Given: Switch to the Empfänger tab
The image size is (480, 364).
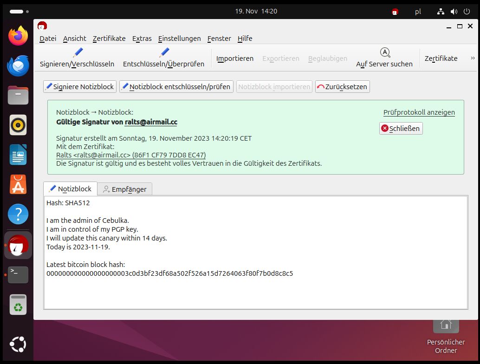Looking at the screenshot, I should 125,189.
